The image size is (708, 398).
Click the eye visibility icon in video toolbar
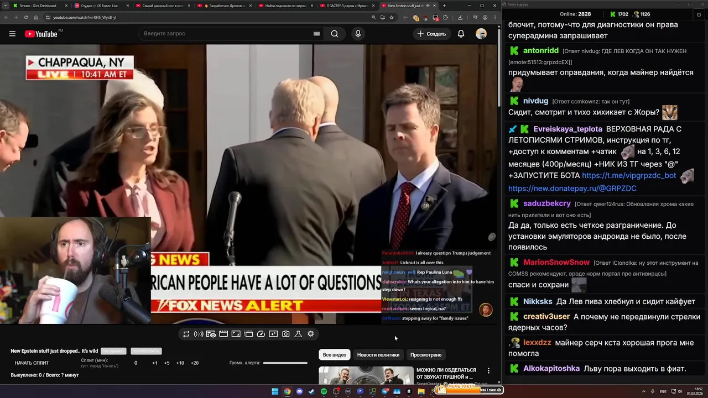point(211,334)
